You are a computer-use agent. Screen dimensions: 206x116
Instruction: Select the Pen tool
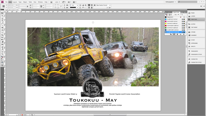[x=2, y=18]
